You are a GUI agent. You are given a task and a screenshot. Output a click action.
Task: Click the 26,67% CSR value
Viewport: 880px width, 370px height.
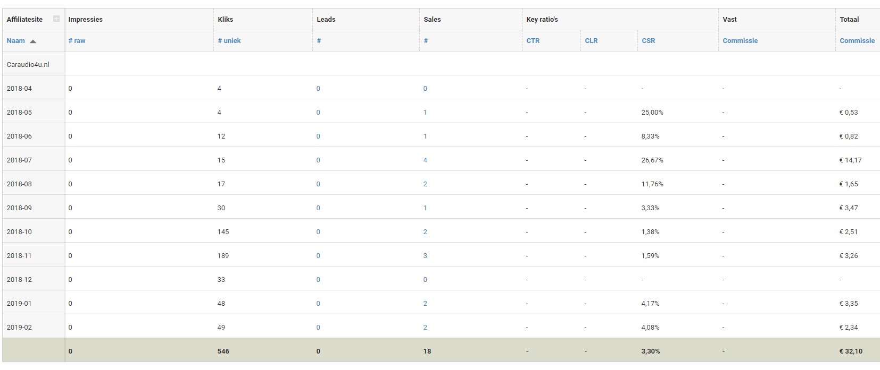point(652,160)
